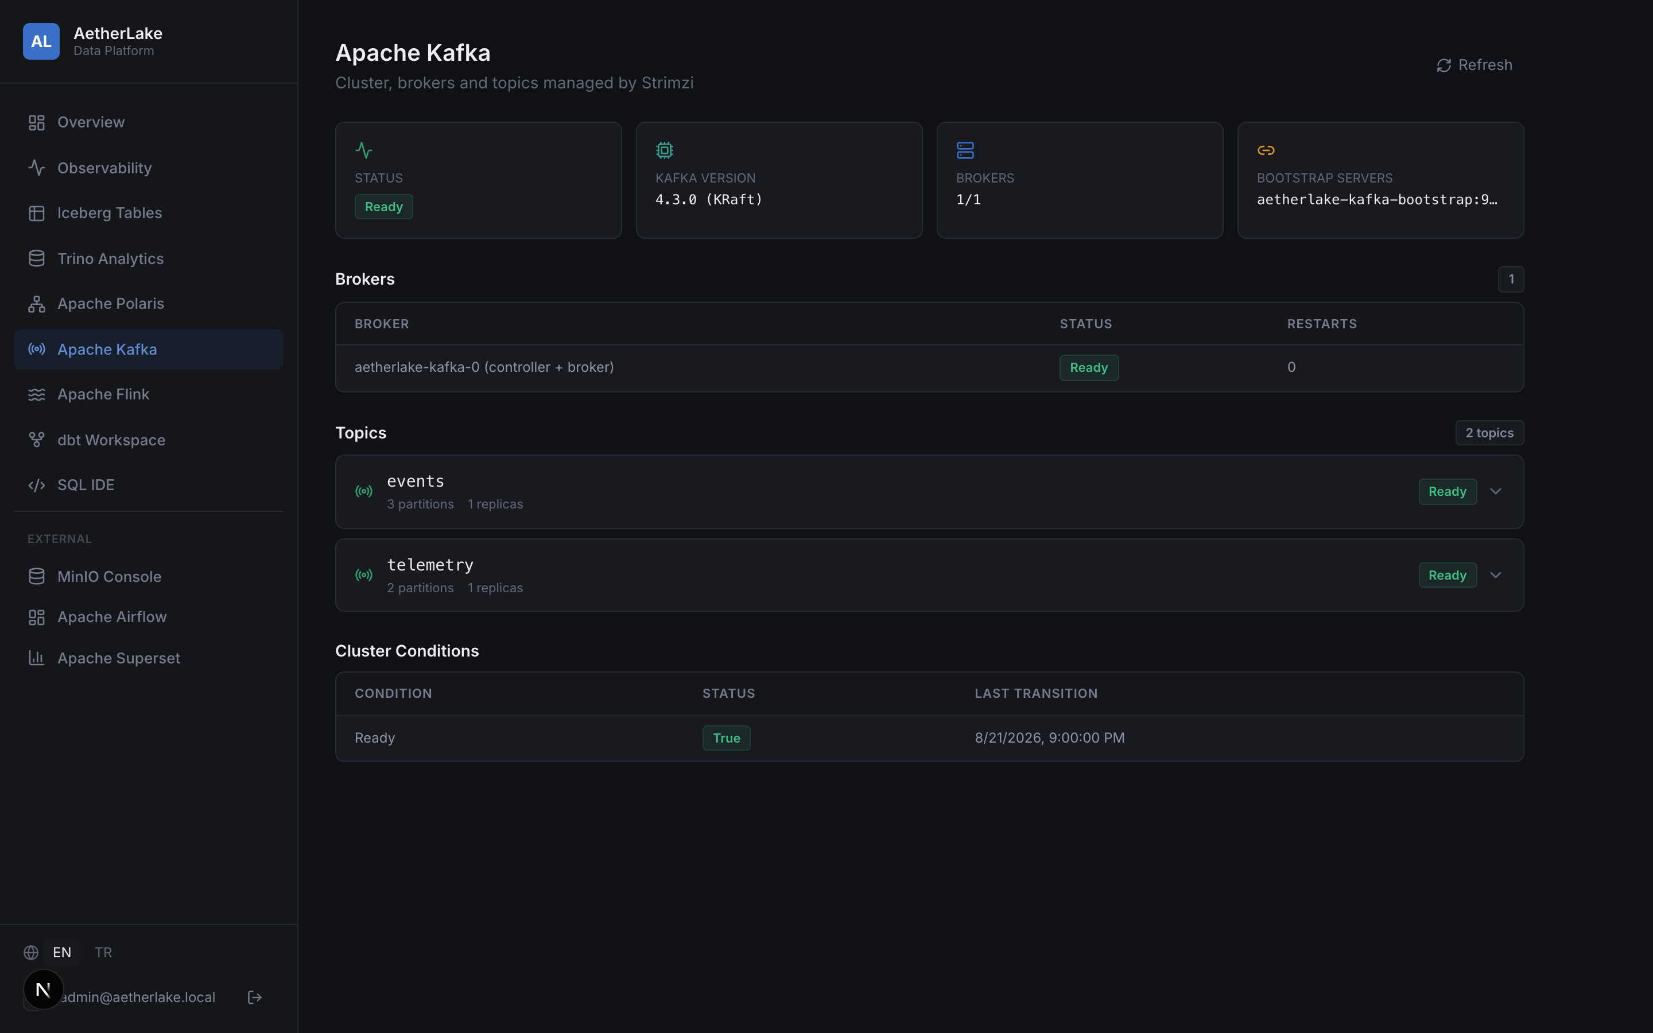
Task: Click the Apache Superset chart icon
Action: point(37,658)
